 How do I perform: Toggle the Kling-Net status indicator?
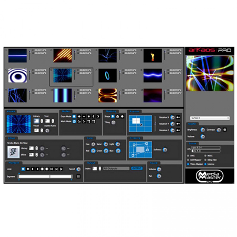tap(205, 160)
